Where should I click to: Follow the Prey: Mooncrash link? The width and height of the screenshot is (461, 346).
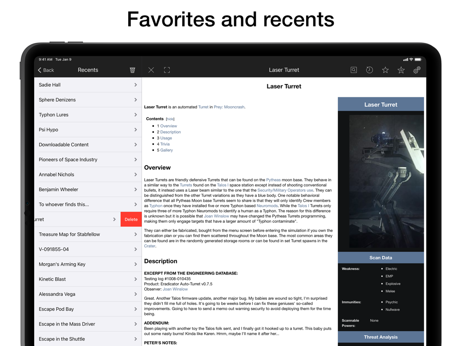click(229, 107)
